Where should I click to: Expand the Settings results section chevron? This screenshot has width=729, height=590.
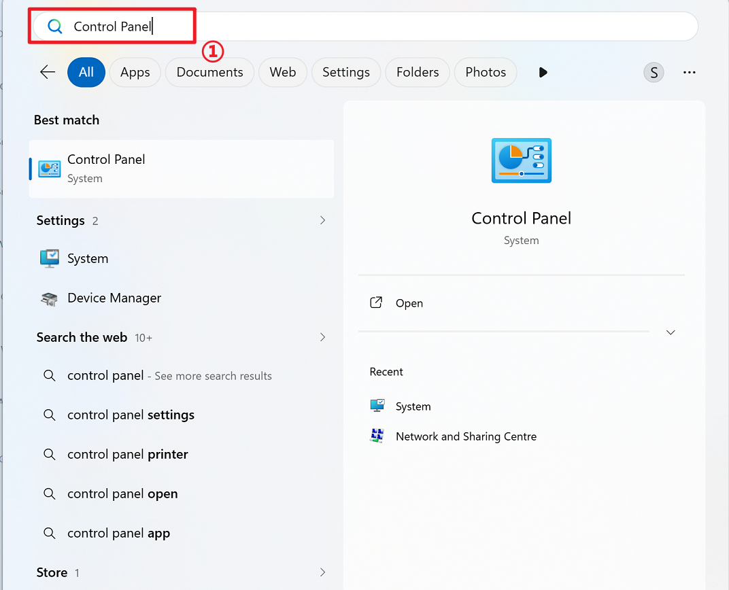coord(322,220)
